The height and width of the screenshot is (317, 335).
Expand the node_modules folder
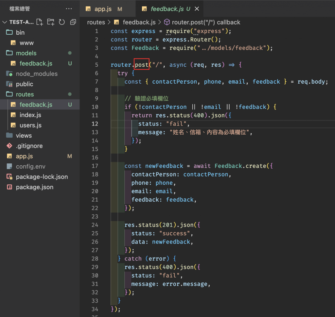[36, 74]
